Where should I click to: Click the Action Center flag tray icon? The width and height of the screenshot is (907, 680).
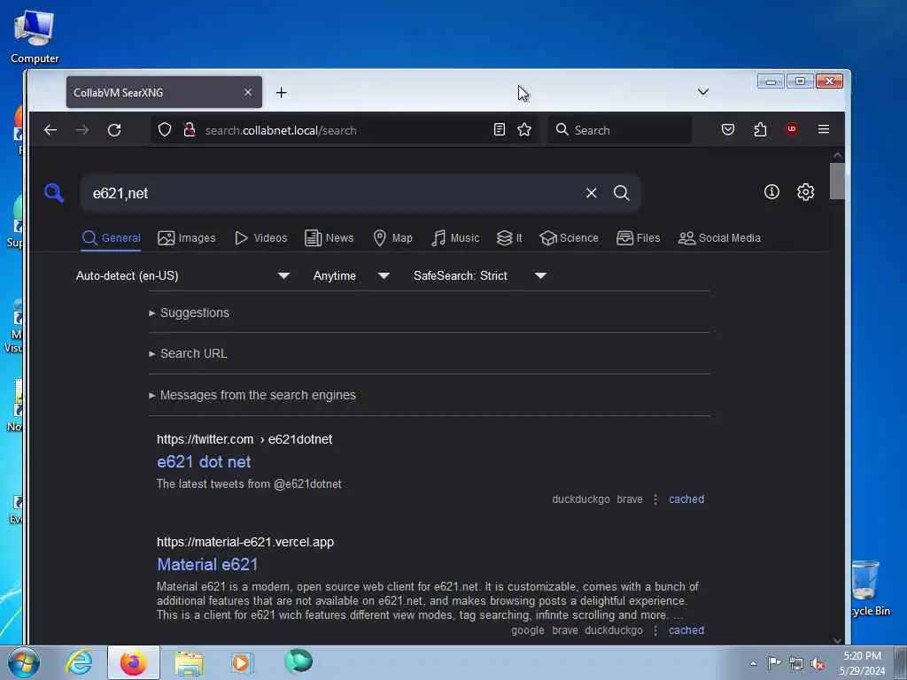[x=774, y=662]
